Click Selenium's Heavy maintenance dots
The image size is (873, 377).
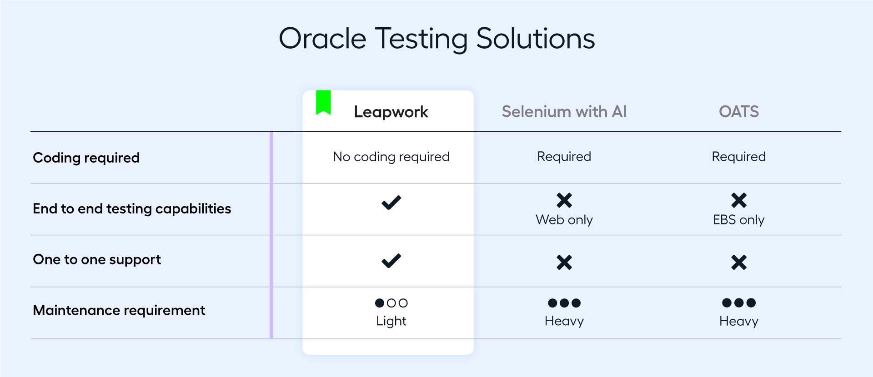click(564, 303)
